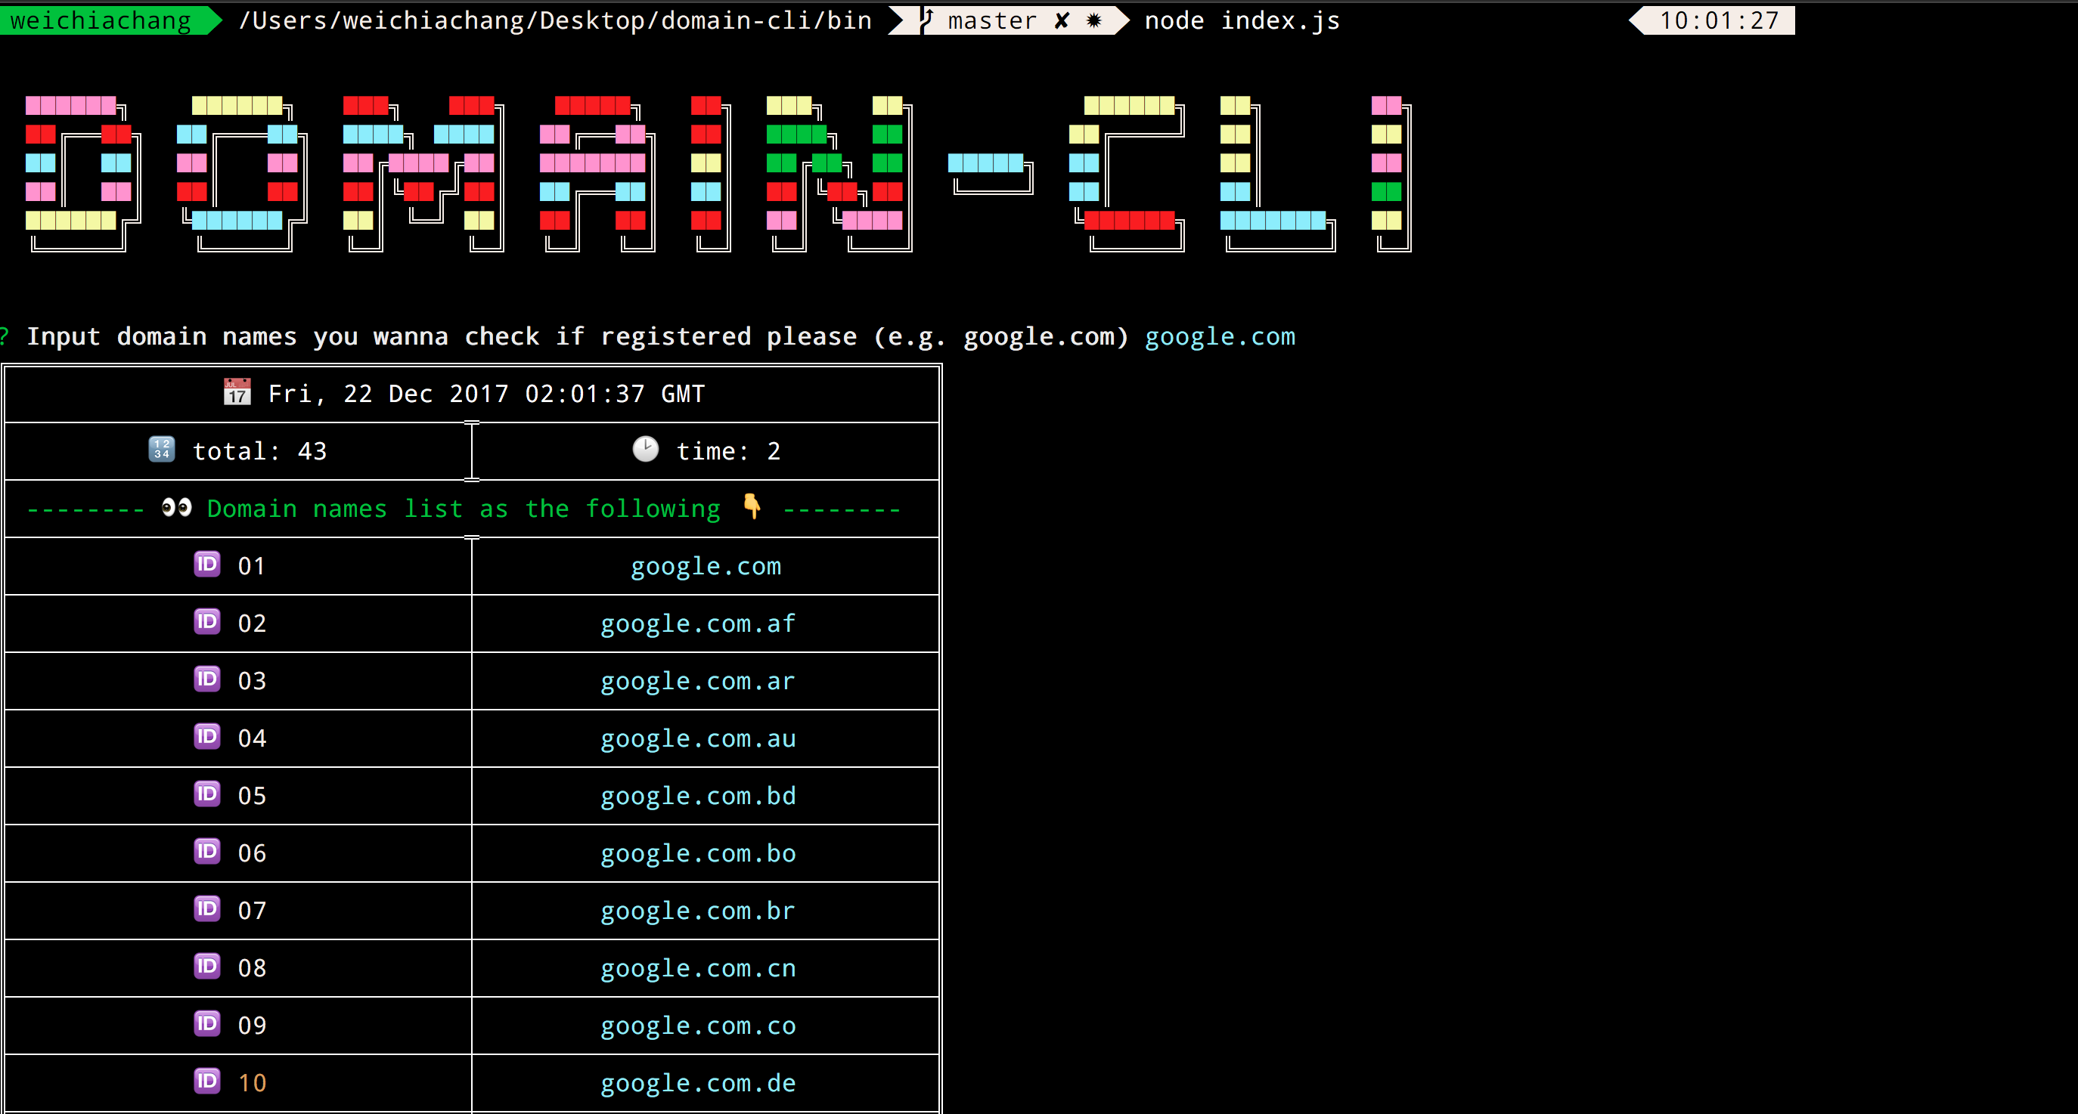This screenshot has width=2078, height=1114.
Task: Click the master branch name
Action: coord(991,21)
